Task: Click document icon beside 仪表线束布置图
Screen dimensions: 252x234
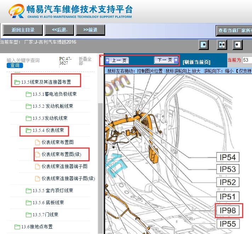Action: point(38,143)
